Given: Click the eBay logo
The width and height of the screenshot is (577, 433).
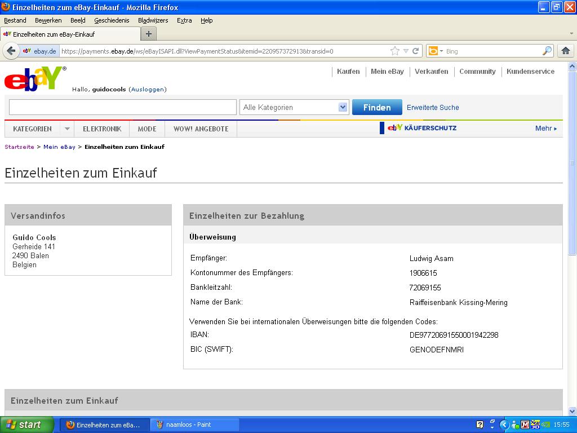Looking at the screenshot, I should pyautogui.click(x=35, y=79).
